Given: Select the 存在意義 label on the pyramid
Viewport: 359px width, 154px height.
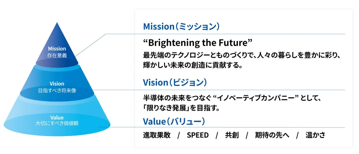Looking at the screenshot, I should tap(57, 56).
